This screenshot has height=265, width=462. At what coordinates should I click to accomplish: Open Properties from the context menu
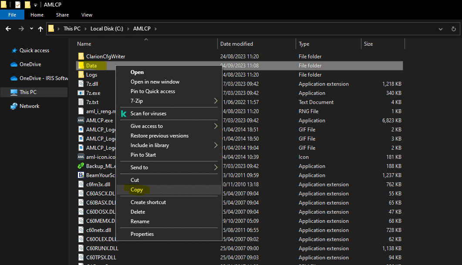tap(169, 234)
